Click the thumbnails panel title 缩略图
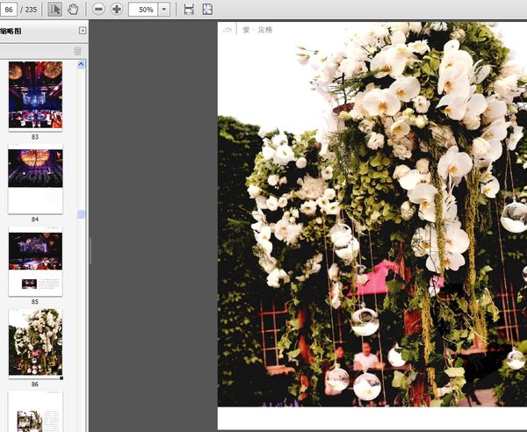The height and width of the screenshot is (432, 527). 11,32
